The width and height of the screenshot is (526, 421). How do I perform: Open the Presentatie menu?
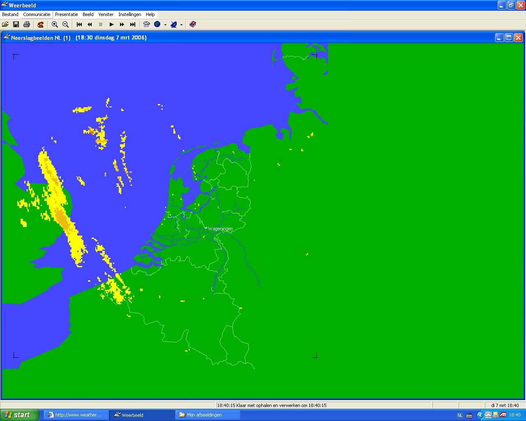tap(66, 14)
